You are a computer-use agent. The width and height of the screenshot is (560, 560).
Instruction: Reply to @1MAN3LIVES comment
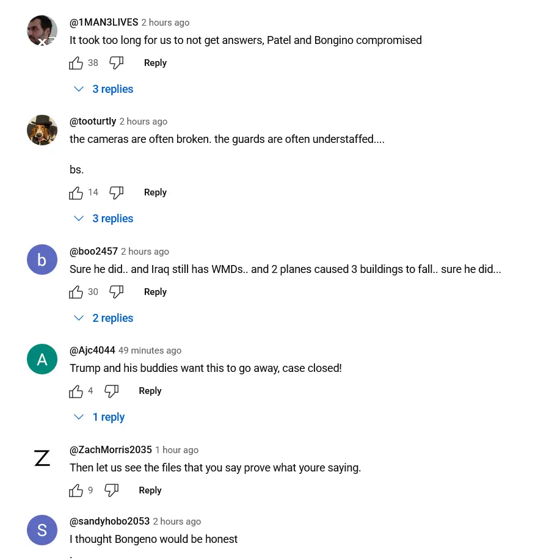(155, 63)
